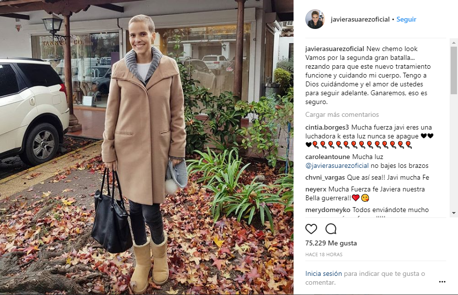Click the HACE 18 HORAS timestamp
The width and height of the screenshot is (458, 295).
pyautogui.click(x=323, y=254)
